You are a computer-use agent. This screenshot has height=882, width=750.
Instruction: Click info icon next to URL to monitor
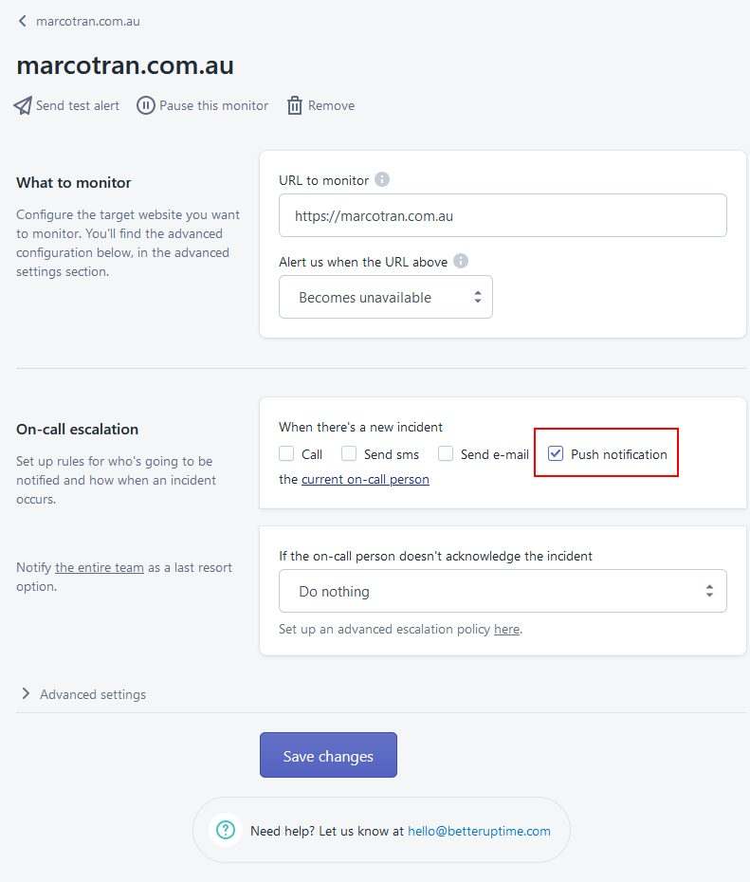click(x=382, y=179)
